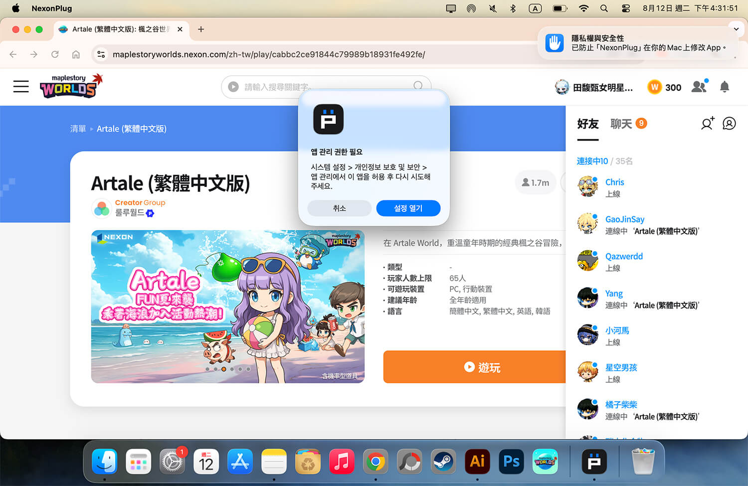This screenshot has height=486, width=748.
Task: Click the user name 田馥甄女明星 in the header
Action: (x=603, y=88)
